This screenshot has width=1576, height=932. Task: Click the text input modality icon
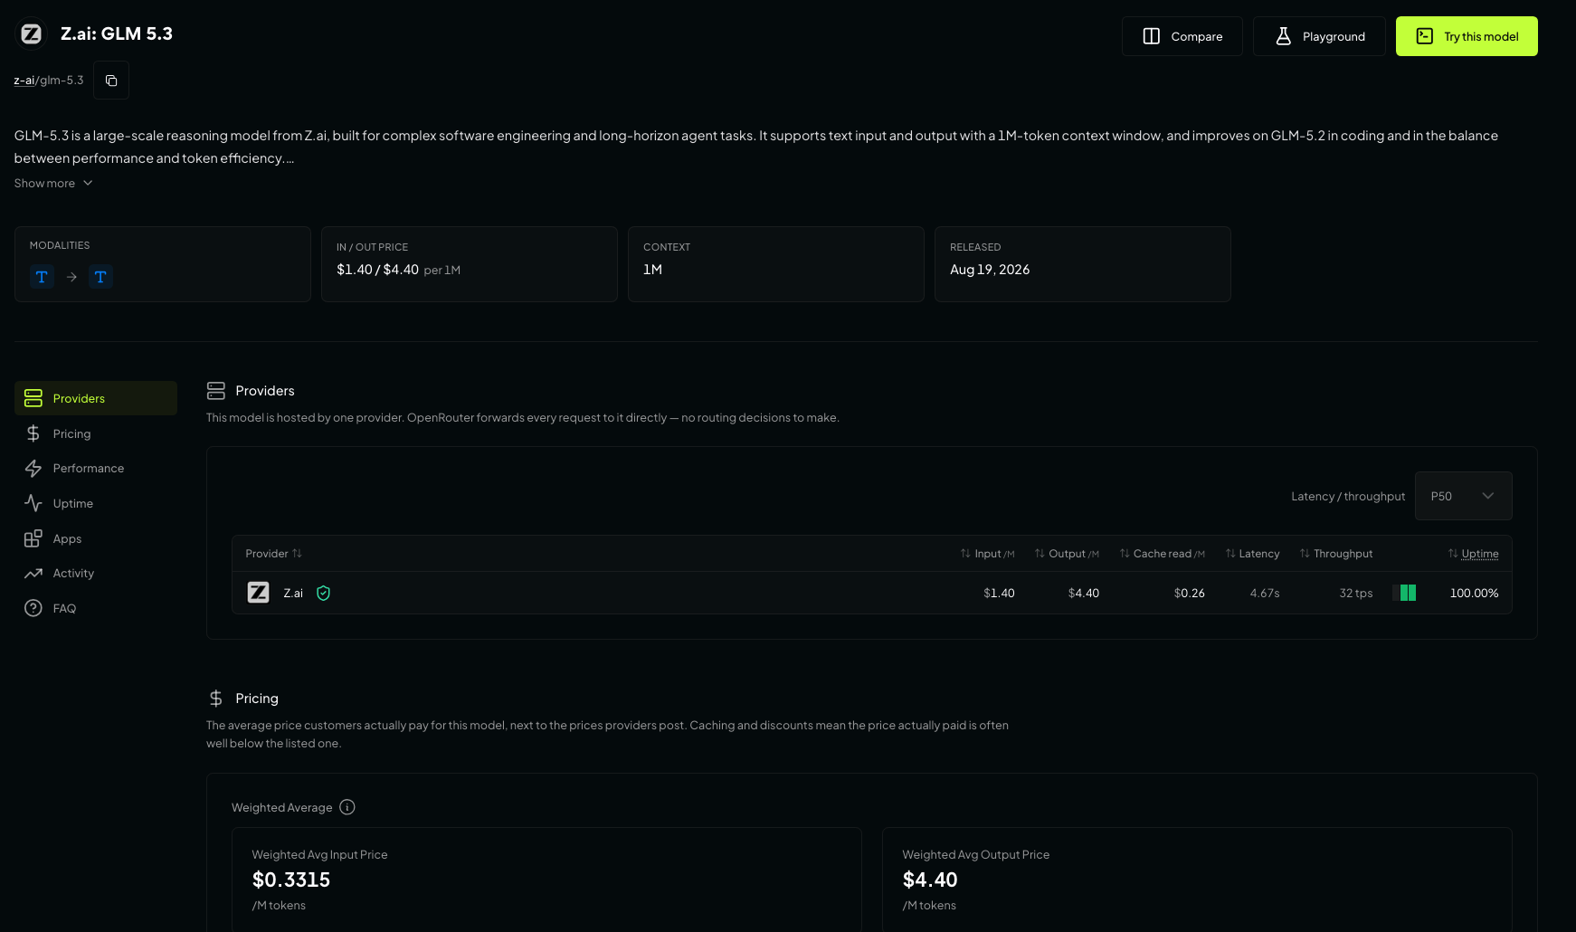pyautogui.click(x=42, y=277)
